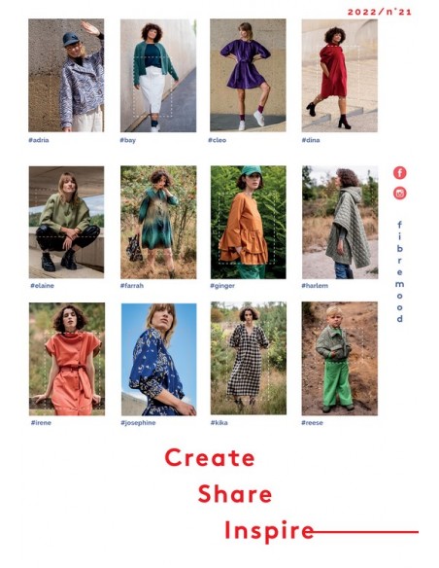Click the 2022/n°21 issue label
Screen dimensions: 439x568
tap(380, 12)
